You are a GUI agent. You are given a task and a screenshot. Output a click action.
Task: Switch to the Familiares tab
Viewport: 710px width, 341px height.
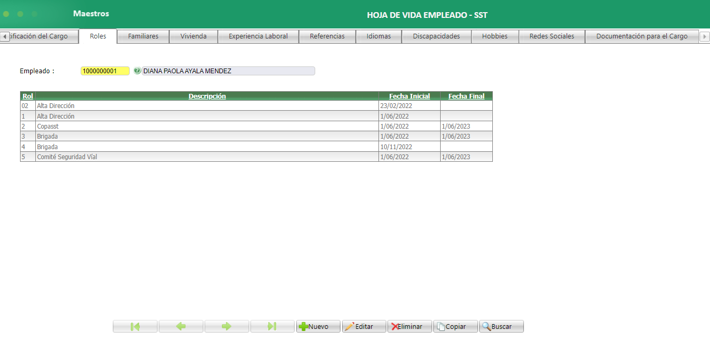click(142, 36)
